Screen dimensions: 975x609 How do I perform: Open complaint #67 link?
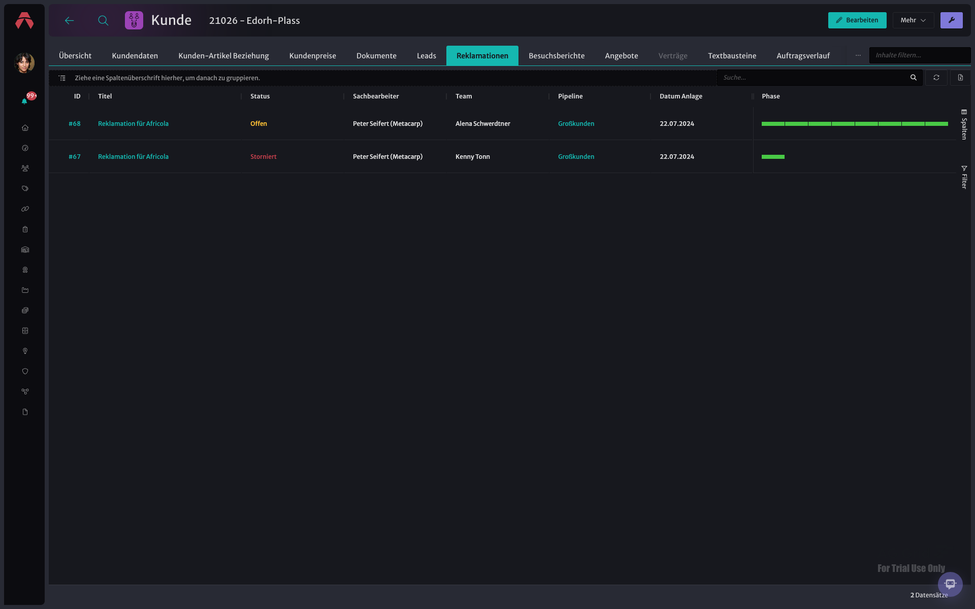(x=75, y=157)
